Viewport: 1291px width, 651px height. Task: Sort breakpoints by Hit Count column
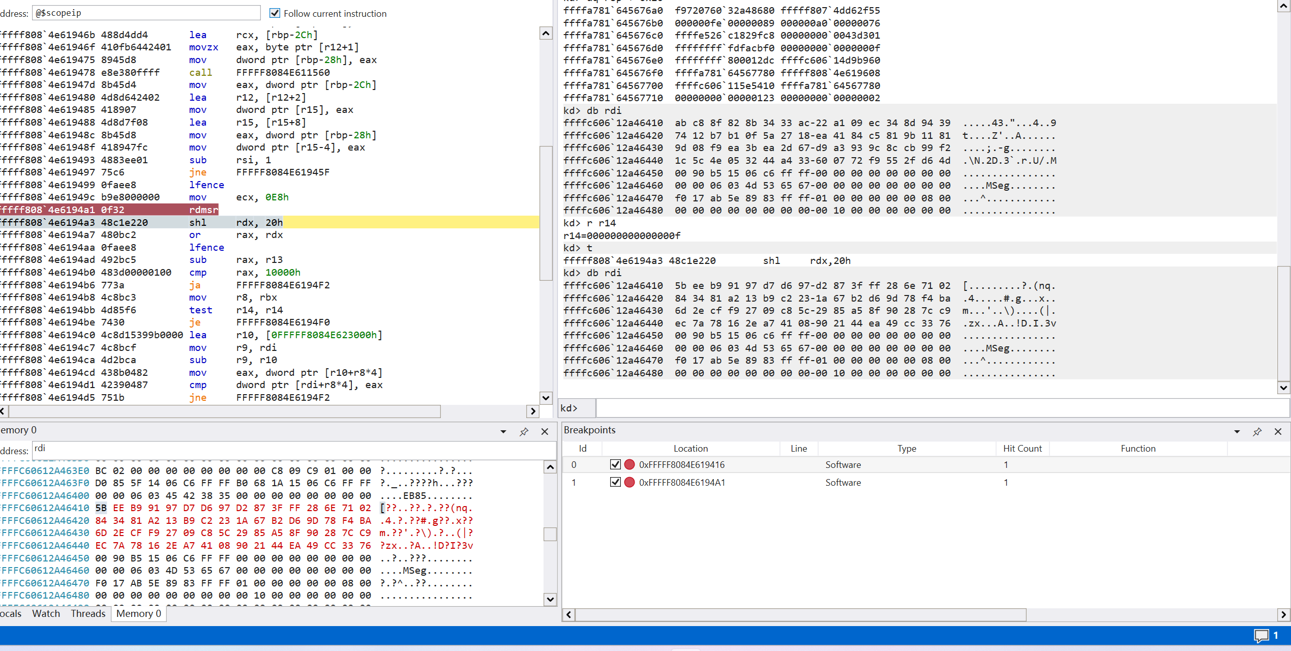tap(1022, 449)
